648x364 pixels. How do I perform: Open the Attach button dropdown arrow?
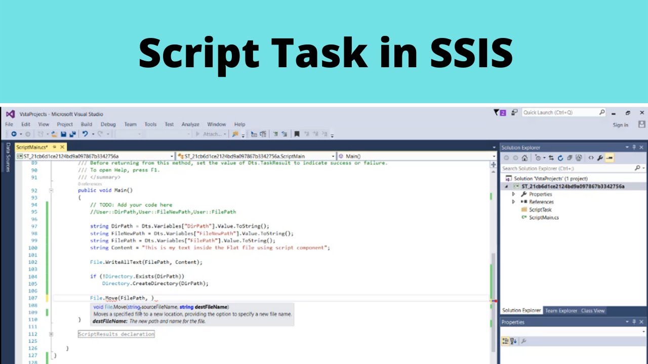(224, 134)
